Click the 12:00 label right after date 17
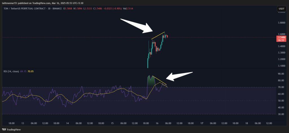This screenshot has height=133, width=289. pyautogui.click(x=224, y=123)
